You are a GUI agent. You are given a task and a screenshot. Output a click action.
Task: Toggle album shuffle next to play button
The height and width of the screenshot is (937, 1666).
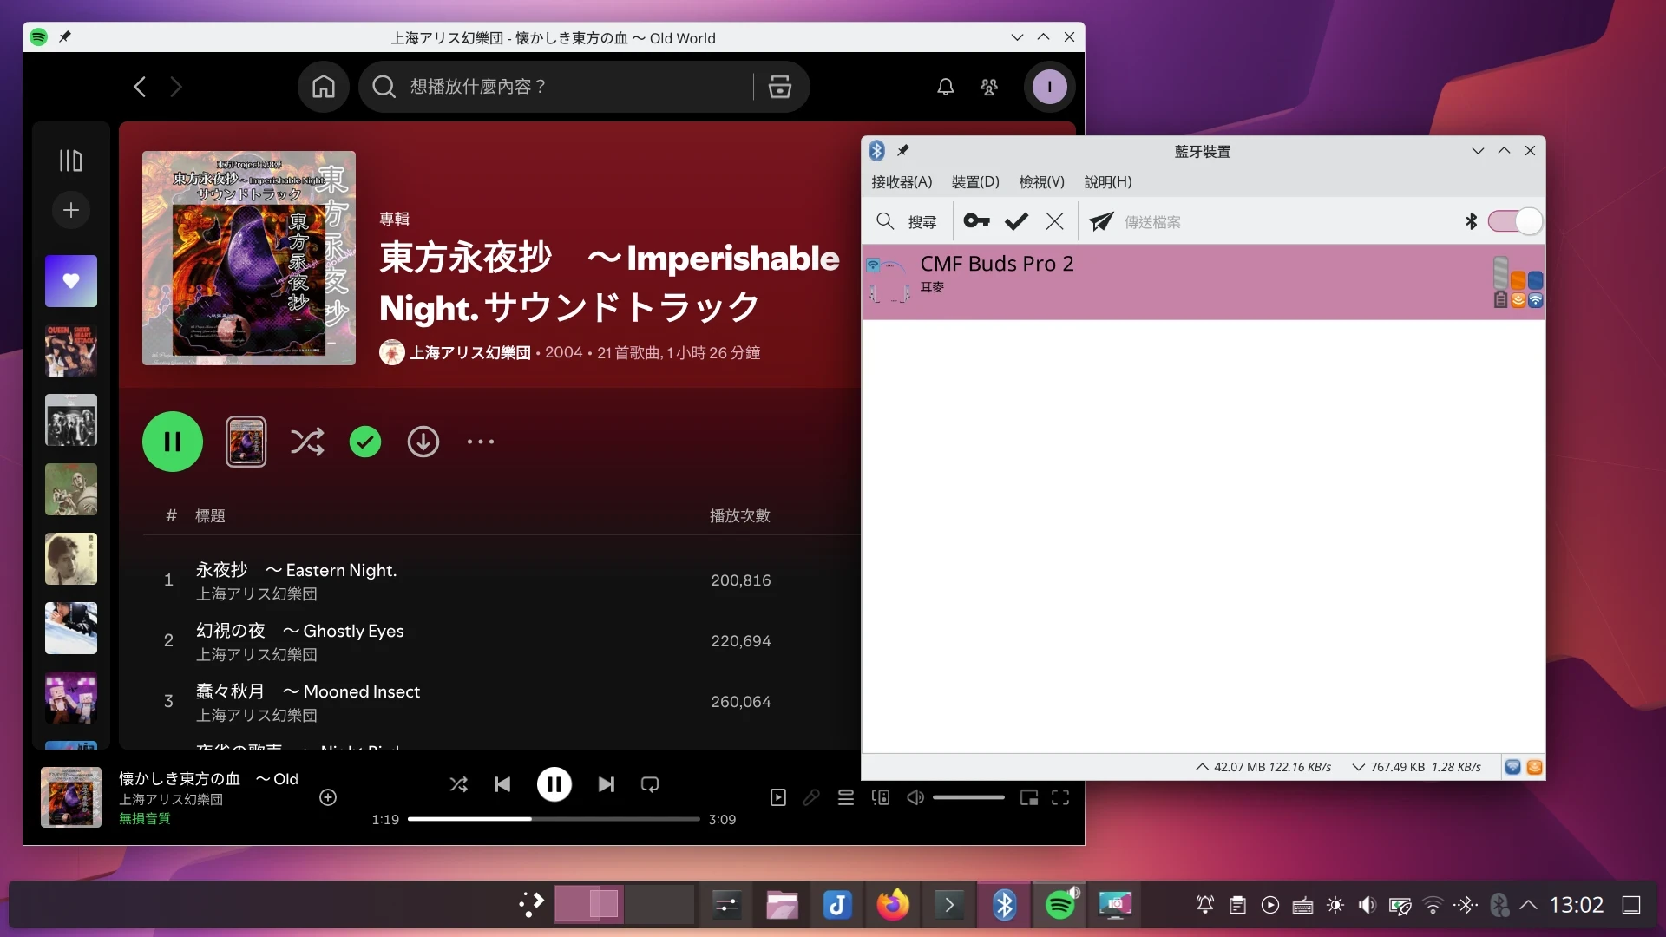click(307, 442)
